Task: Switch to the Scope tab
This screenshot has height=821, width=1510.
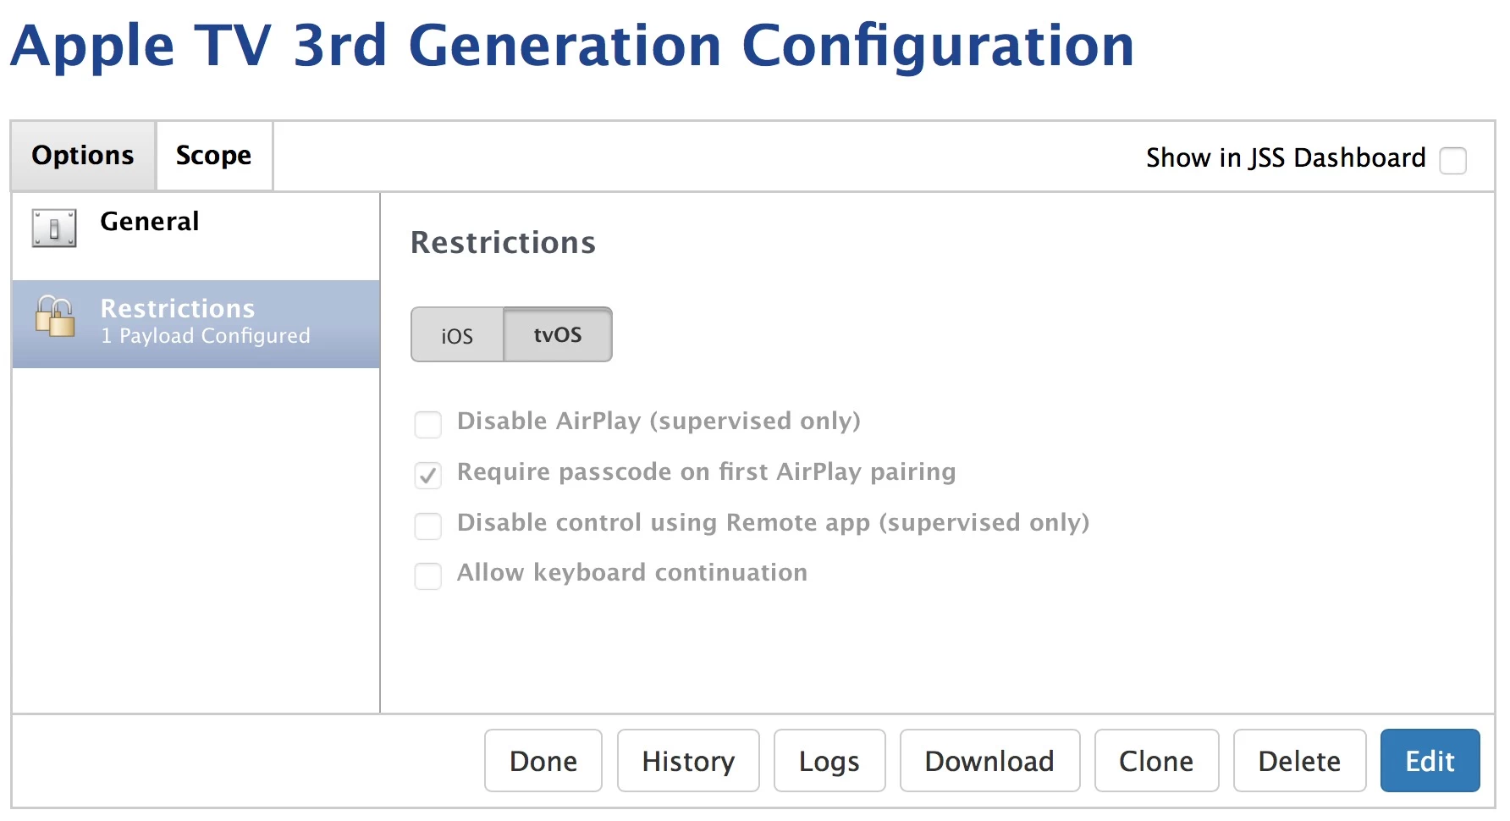Action: [x=214, y=156]
